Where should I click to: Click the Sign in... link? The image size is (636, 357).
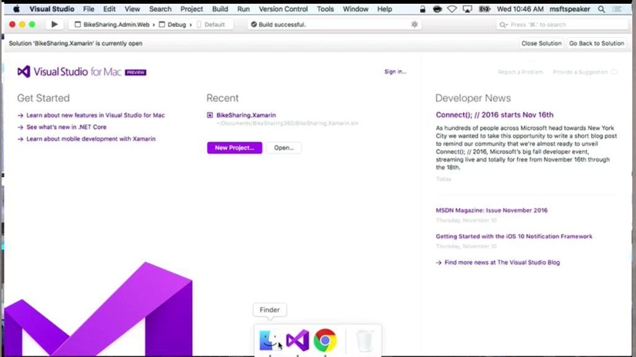click(395, 72)
